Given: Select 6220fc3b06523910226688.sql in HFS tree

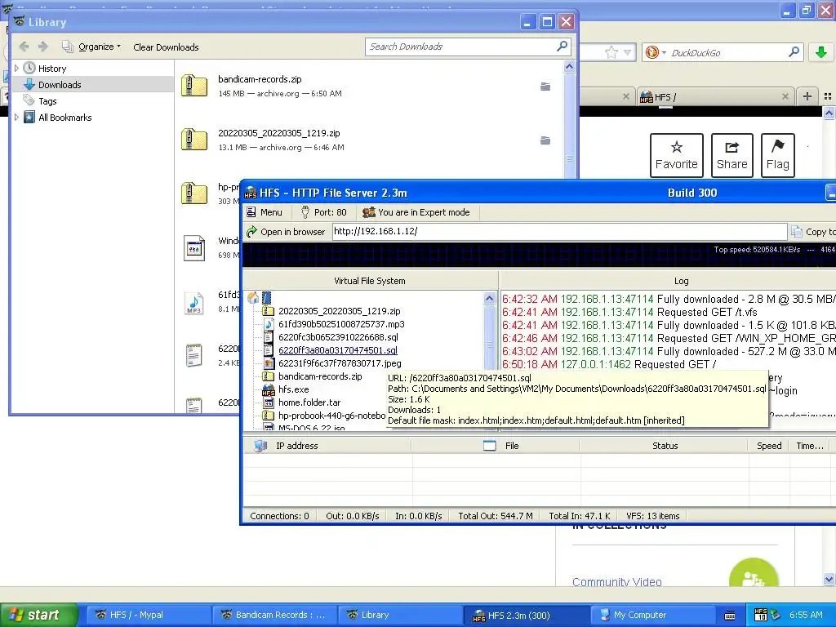Looking at the screenshot, I should click(x=338, y=337).
